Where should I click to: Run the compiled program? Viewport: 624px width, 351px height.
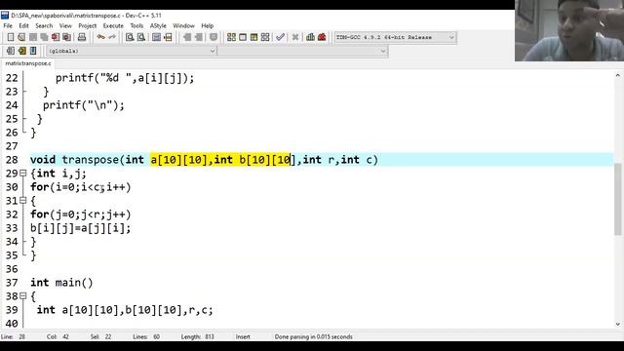[243, 37]
